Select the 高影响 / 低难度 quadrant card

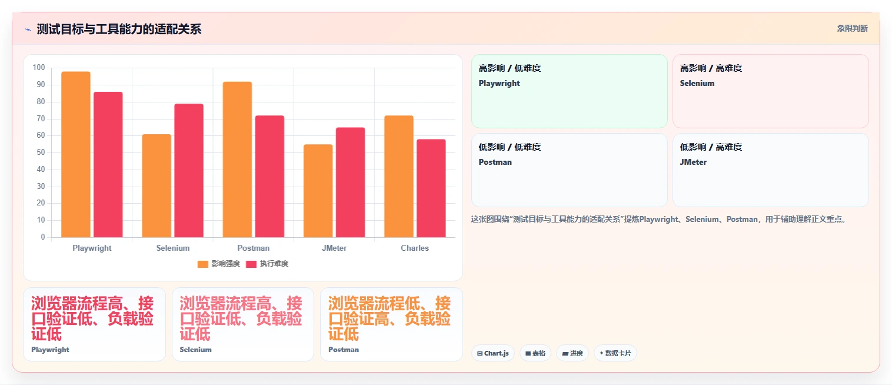(x=570, y=91)
